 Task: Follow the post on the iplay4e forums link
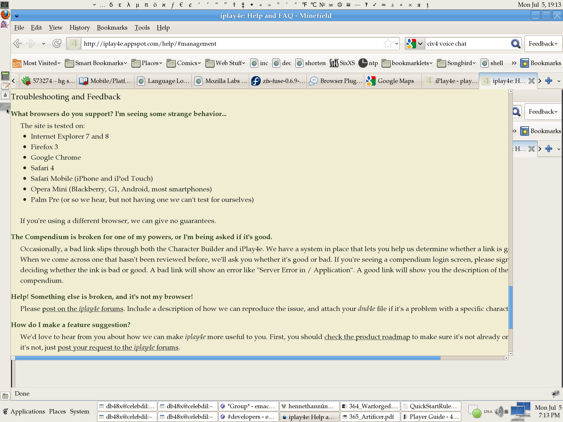[x=83, y=309]
